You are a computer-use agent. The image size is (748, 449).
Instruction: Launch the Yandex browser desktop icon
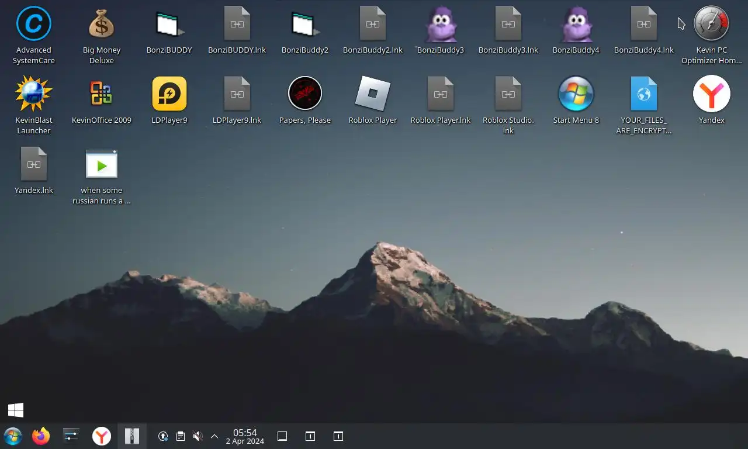tap(712, 94)
